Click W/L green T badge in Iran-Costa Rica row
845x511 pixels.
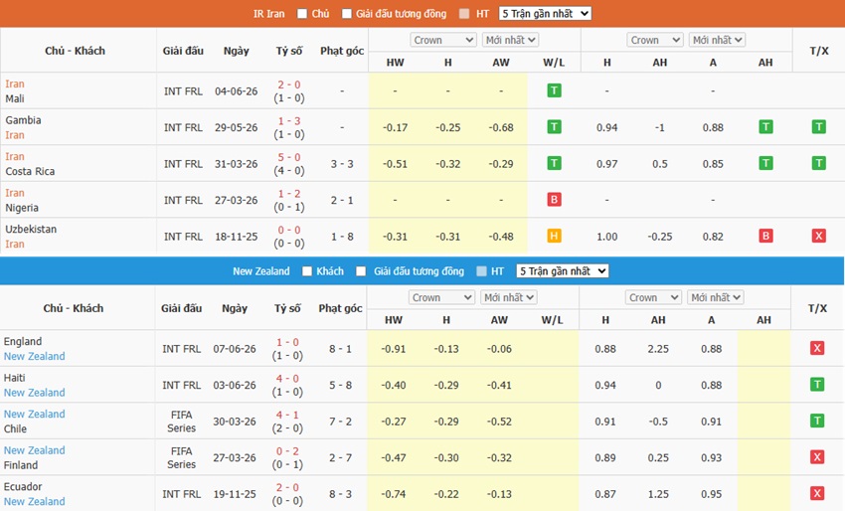554,163
